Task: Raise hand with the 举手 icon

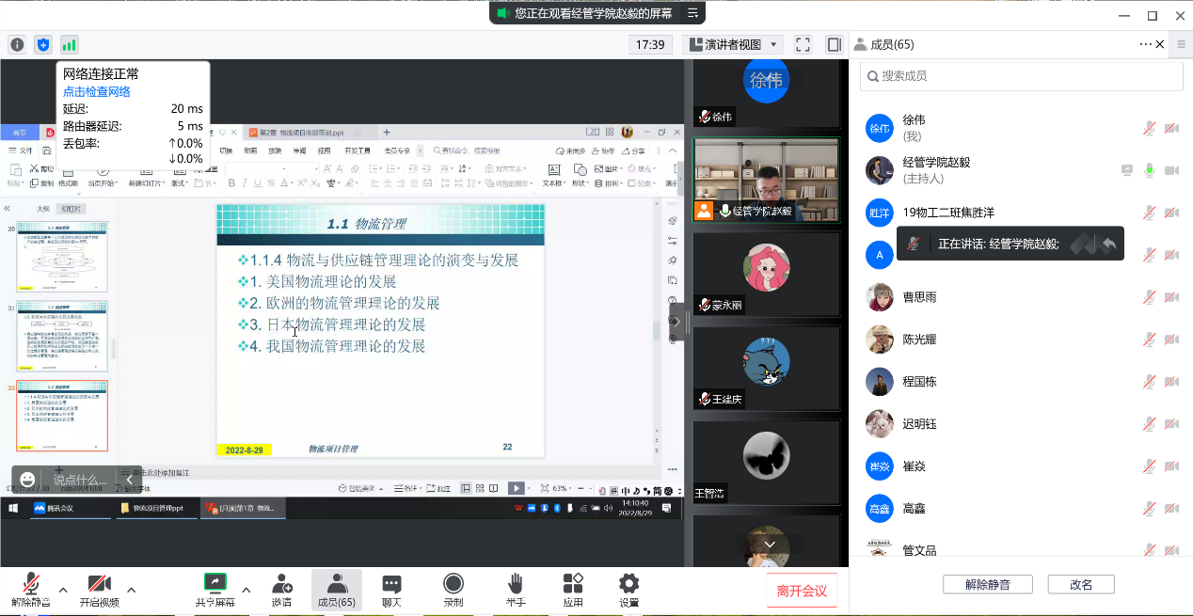Action: pos(516,590)
